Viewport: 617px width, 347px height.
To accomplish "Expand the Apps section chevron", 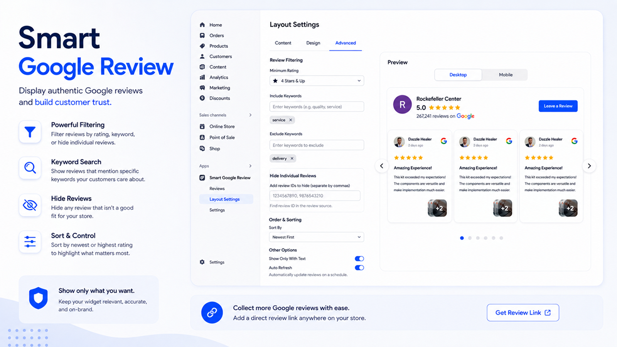I will pos(250,166).
